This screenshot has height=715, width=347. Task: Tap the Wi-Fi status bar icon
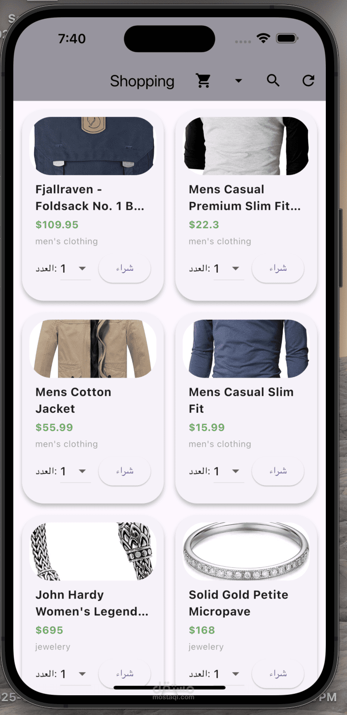pyautogui.click(x=264, y=38)
